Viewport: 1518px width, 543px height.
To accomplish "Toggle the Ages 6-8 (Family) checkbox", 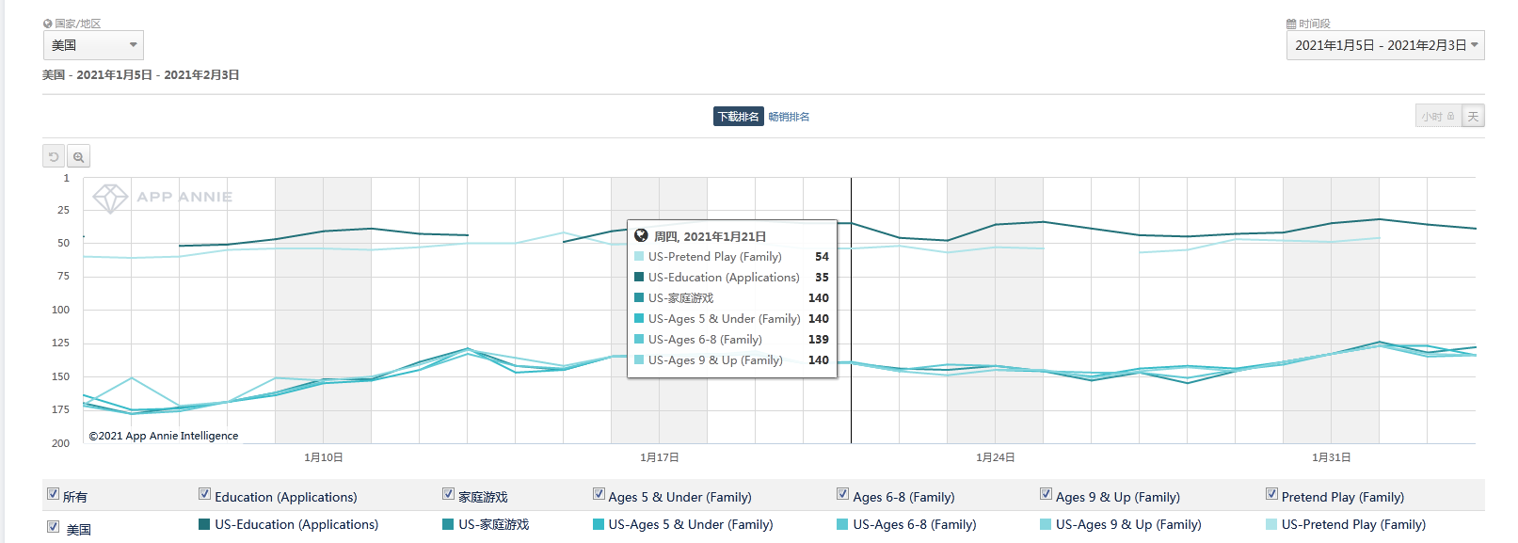I will click(x=842, y=494).
